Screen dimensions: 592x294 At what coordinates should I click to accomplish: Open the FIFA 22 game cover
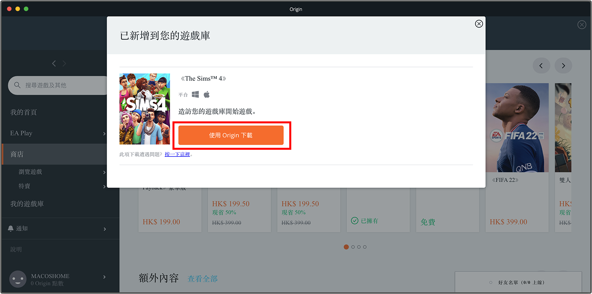[517, 128]
